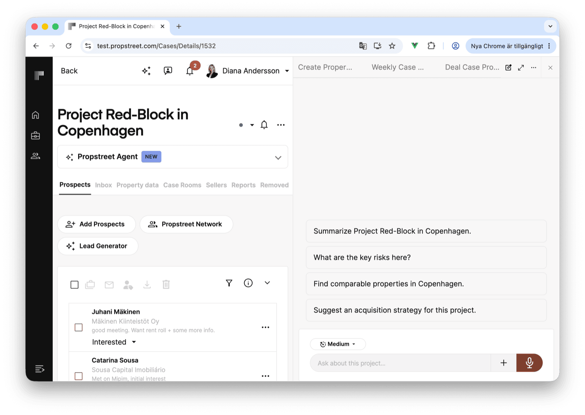
Task: Open the Propstreet logo in the sidebar
Action: (39, 75)
